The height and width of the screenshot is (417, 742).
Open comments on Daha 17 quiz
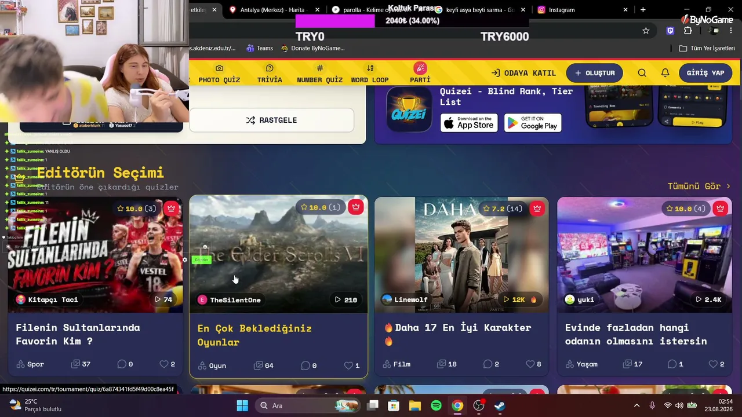point(491,364)
